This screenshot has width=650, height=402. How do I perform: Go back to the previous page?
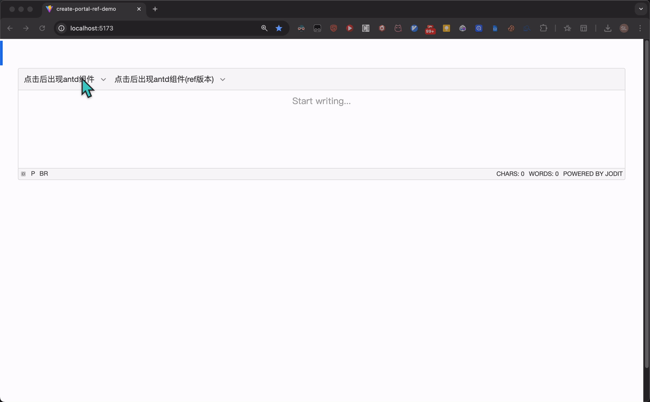pos(10,28)
